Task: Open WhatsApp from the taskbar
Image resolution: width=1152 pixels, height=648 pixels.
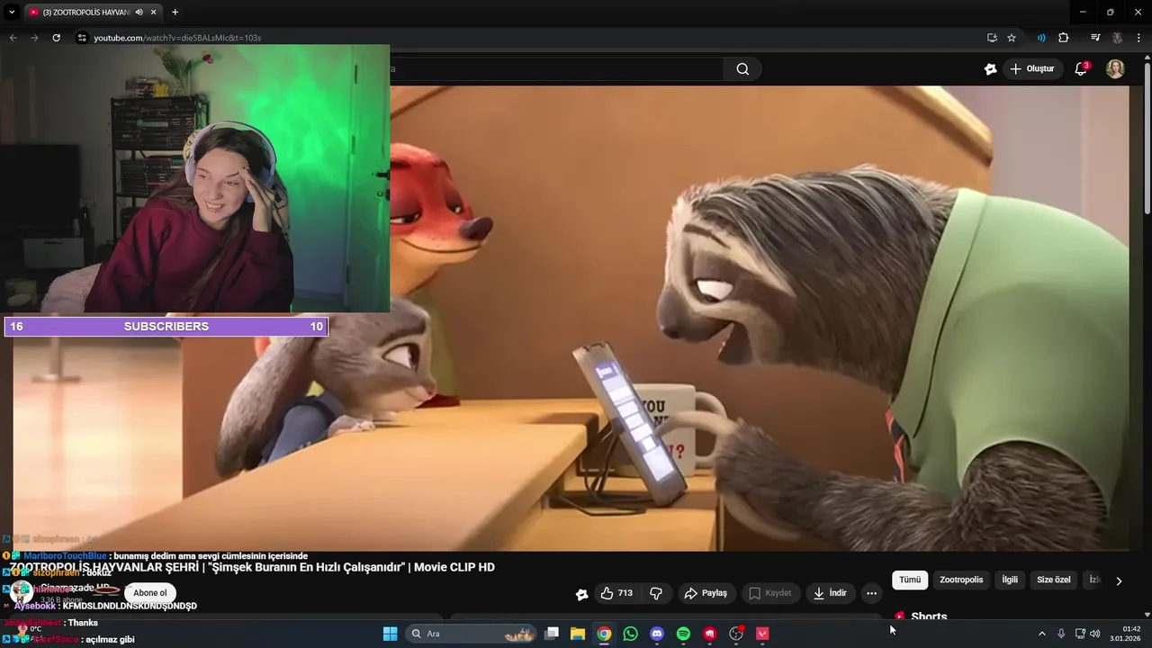Action: (630, 634)
